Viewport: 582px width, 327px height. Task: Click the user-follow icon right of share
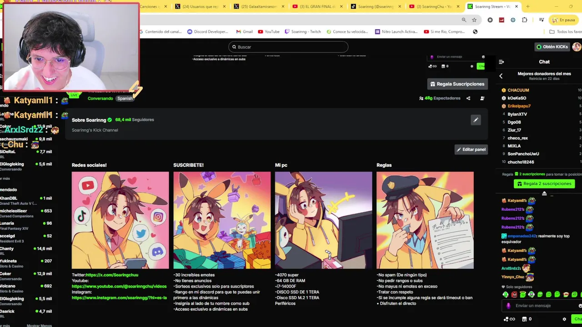click(x=482, y=98)
